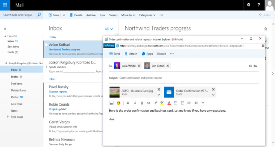Open Favorites Drafts folder
275x147 pixels.
[13, 52]
